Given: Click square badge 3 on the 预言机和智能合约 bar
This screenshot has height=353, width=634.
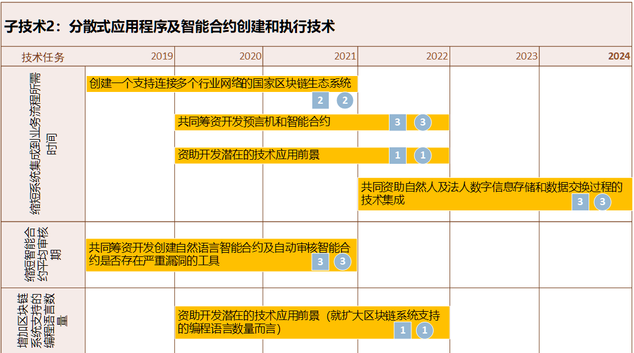Looking at the screenshot, I should 398,122.
